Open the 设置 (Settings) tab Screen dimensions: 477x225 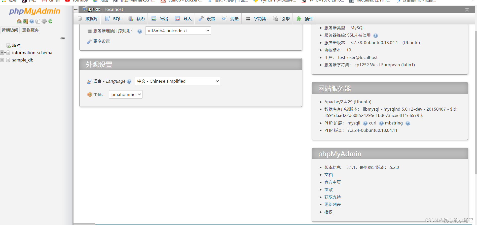click(207, 19)
